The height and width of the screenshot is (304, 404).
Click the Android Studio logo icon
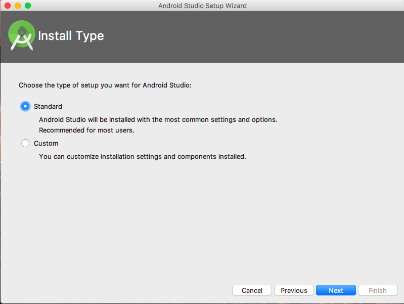tap(22, 35)
